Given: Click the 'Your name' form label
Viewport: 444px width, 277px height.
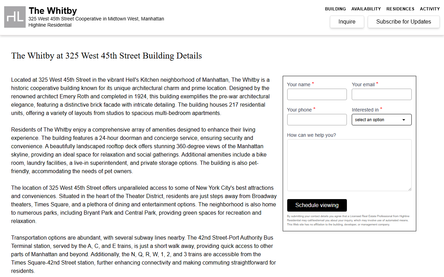Looking at the screenshot, I should pyautogui.click(x=299, y=84).
